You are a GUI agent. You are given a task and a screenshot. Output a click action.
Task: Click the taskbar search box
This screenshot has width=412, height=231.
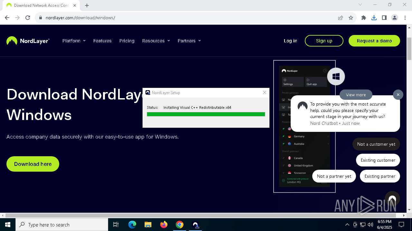pos(62,225)
